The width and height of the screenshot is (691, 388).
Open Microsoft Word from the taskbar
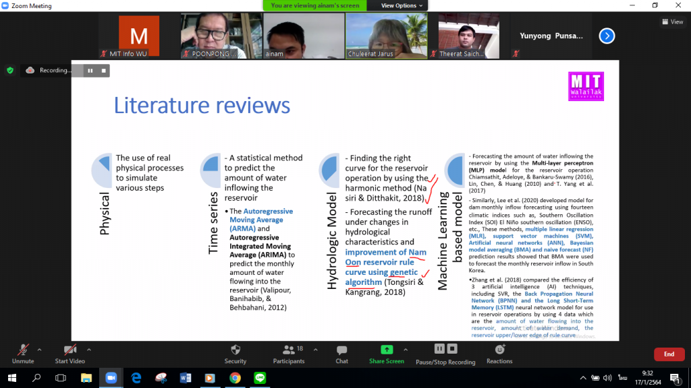click(186, 378)
